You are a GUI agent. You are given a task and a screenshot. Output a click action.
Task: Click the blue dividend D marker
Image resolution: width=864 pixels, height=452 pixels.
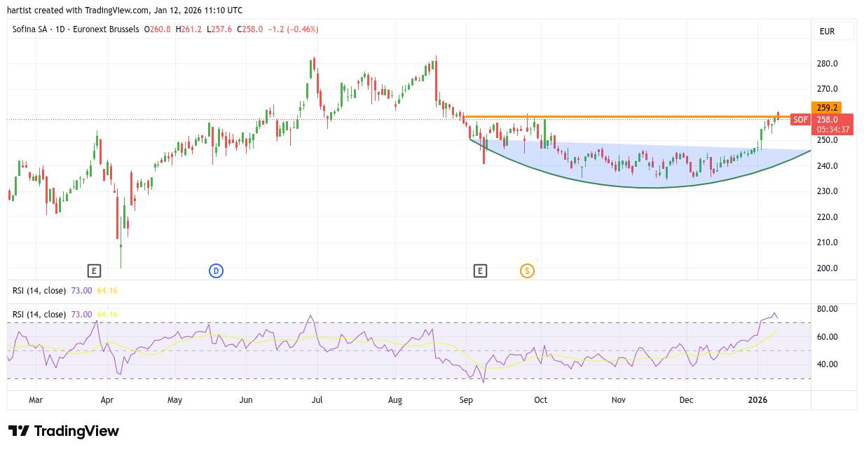click(216, 270)
